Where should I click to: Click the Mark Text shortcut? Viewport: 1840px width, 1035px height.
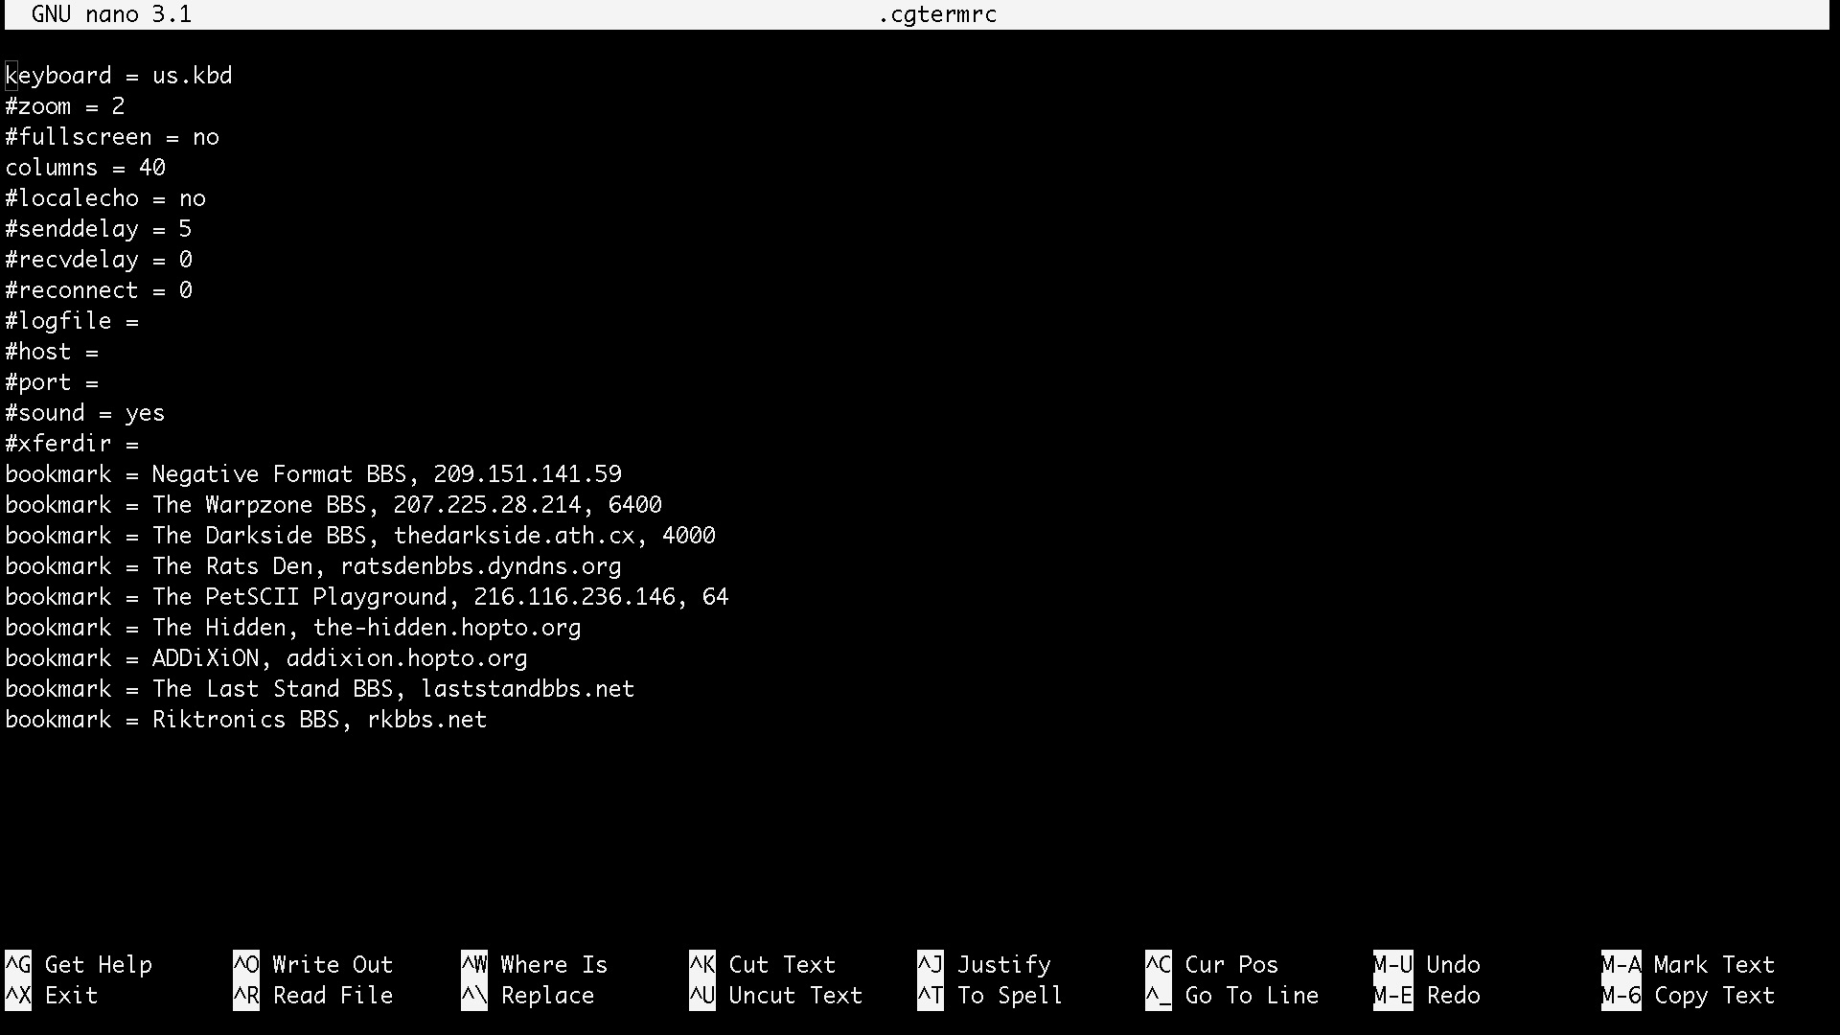click(x=1689, y=964)
